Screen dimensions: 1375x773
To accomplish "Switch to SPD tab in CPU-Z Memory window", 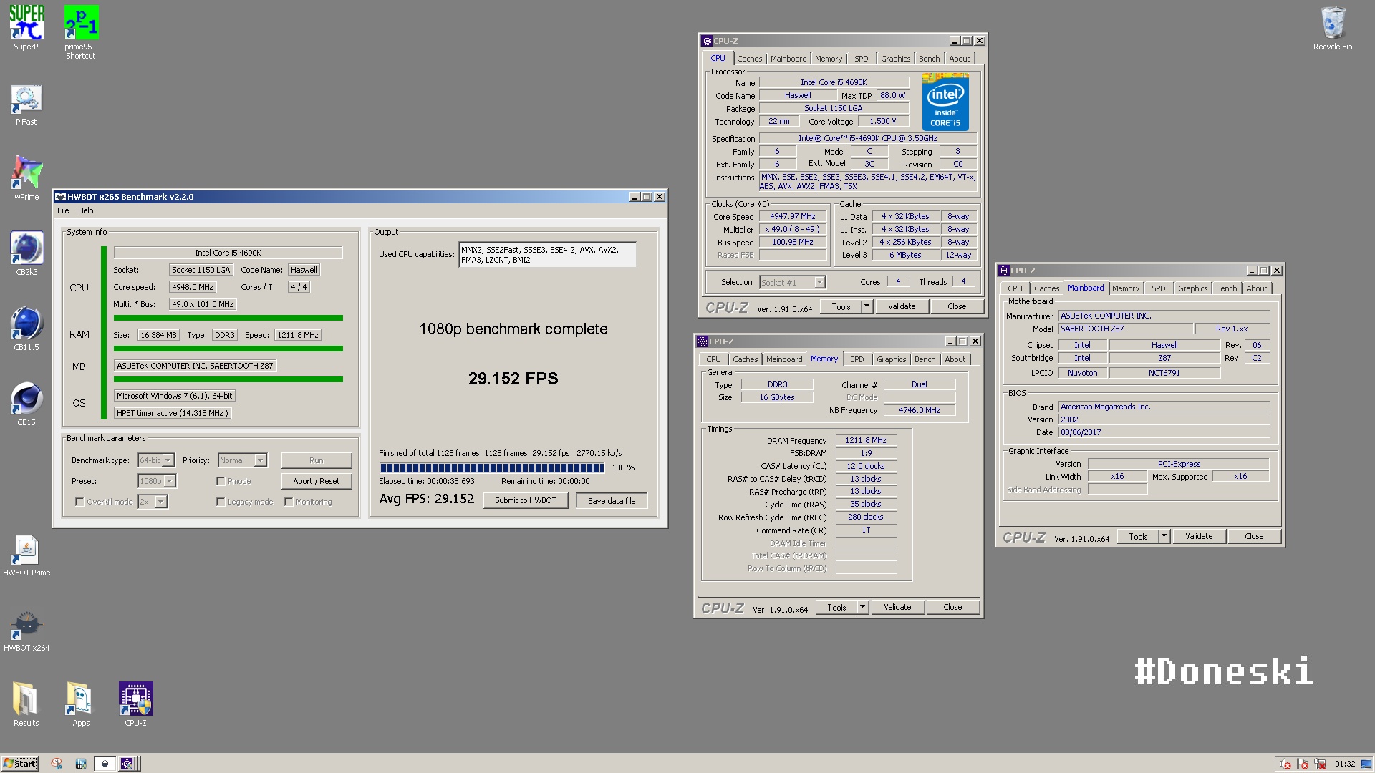I will pos(857,359).
